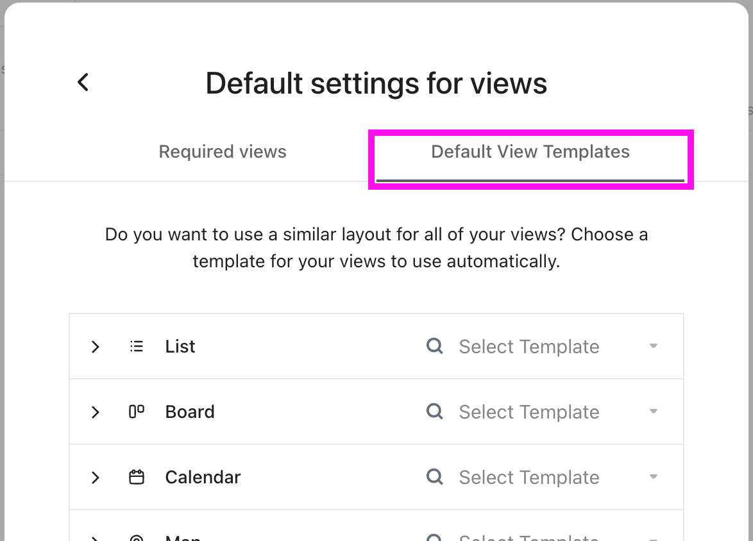
Task: Click the back arrow to exit settings
Action: [x=82, y=82]
